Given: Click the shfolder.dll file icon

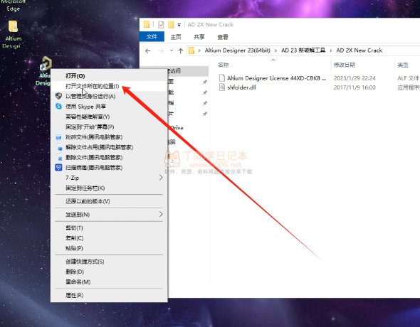Looking at the screenshot, I should (x=222, y=87).
